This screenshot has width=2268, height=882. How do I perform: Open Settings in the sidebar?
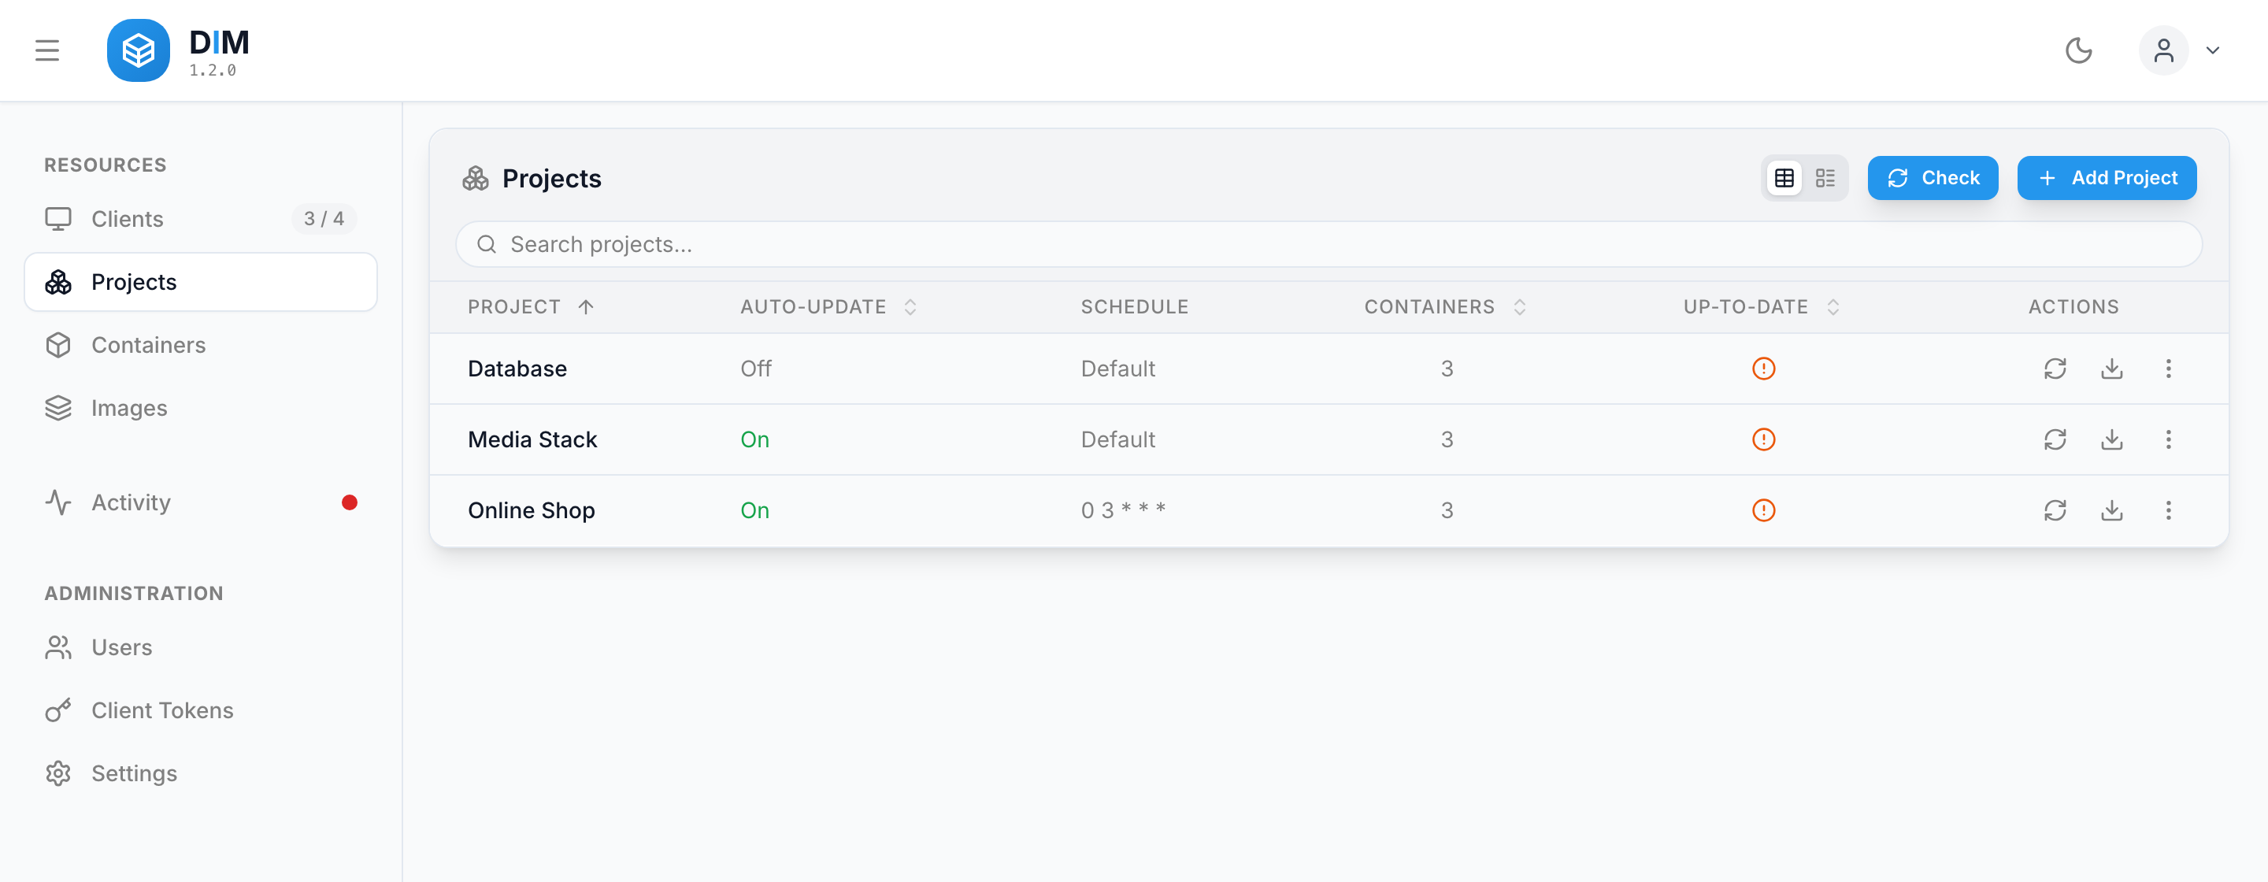point(201,773)
